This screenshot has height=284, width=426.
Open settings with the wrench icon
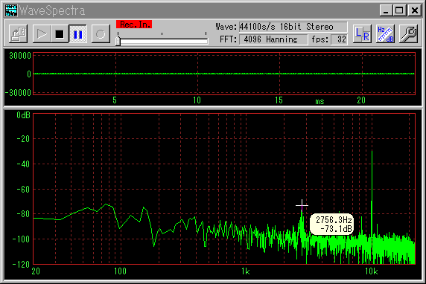[x=408, y=34]
